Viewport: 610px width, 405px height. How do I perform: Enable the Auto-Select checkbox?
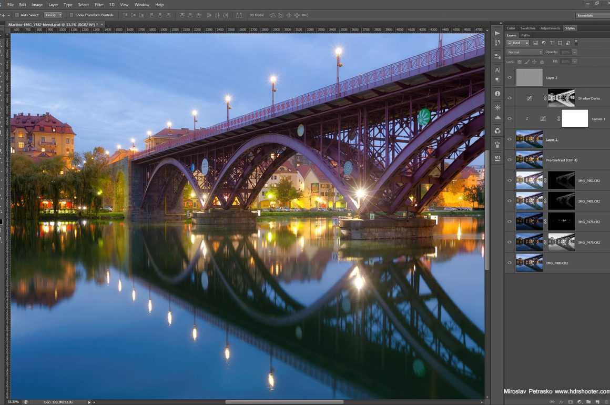pyautogui.click(x=17, y=15)
